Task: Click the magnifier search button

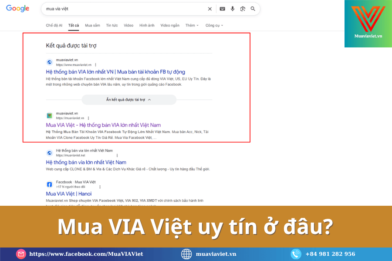Action: coord(253,9)
